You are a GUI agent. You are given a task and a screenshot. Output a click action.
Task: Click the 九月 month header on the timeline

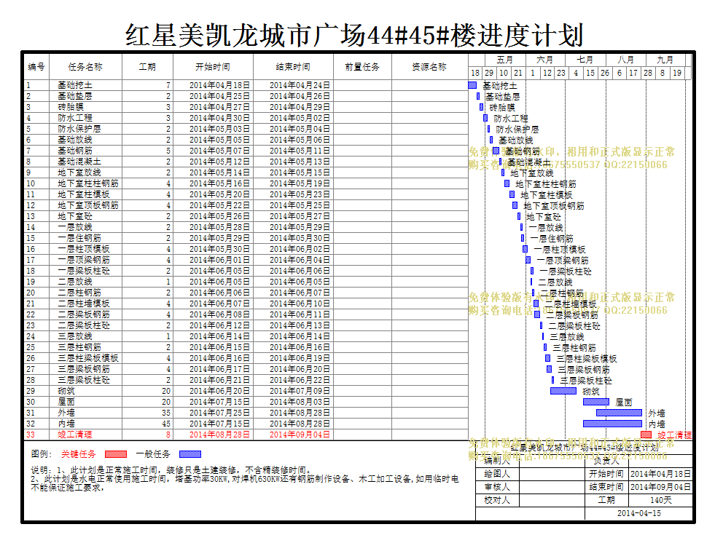click(665, 60)
